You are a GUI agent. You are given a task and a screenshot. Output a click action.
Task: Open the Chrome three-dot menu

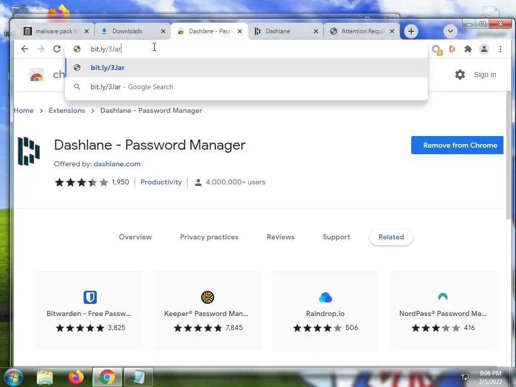(x=500, y=49)
